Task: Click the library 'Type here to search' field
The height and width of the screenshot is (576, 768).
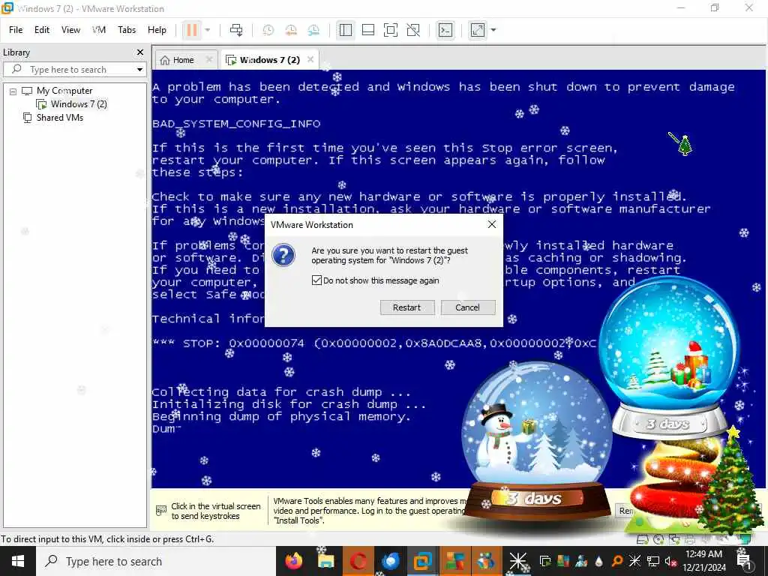Action: pyautogui.click(x=74, y=70)
